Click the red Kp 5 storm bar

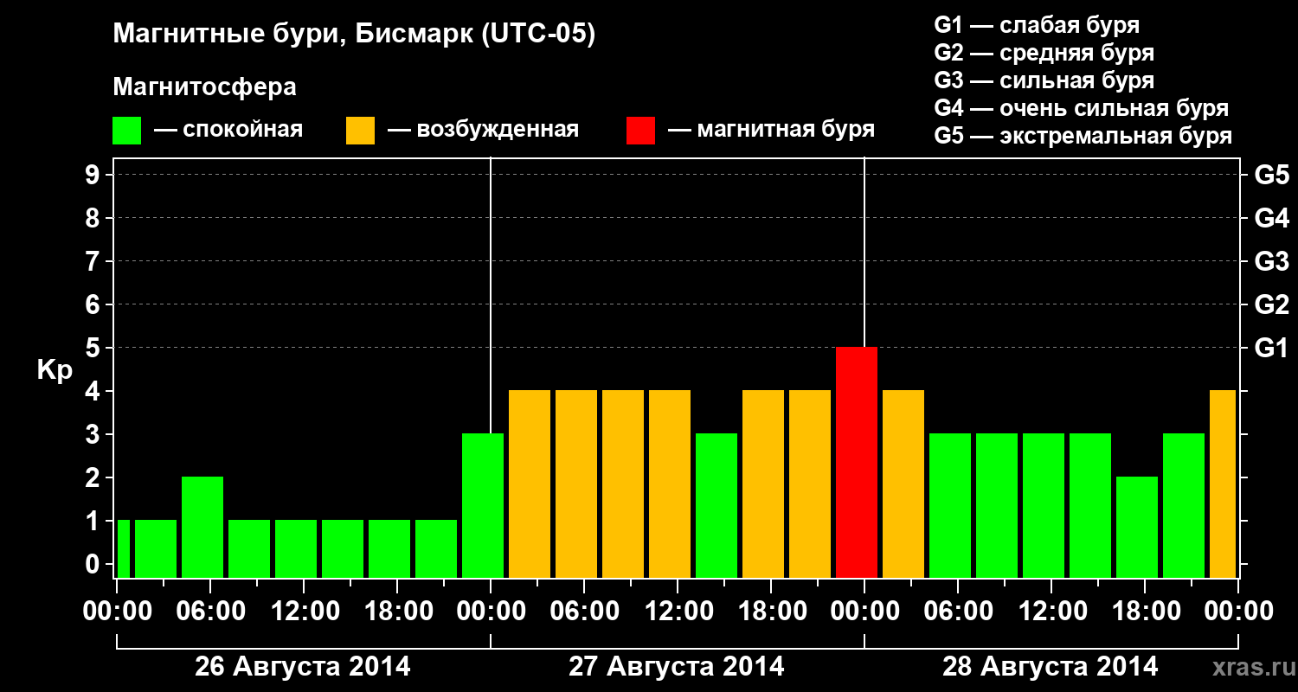pos(857,462)
